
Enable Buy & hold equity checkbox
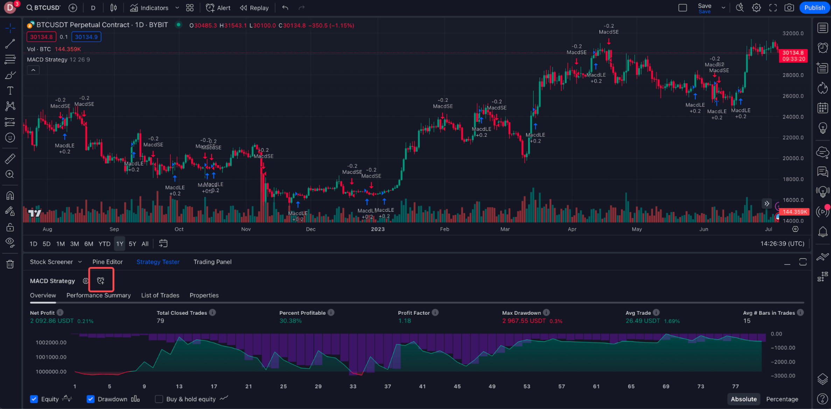(x=159, y=399)
